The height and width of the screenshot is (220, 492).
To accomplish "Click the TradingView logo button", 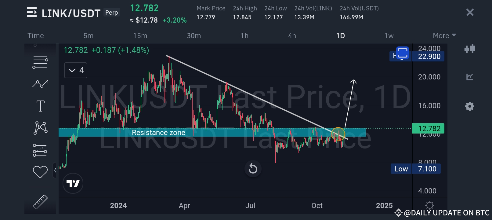I will (73, 183).
